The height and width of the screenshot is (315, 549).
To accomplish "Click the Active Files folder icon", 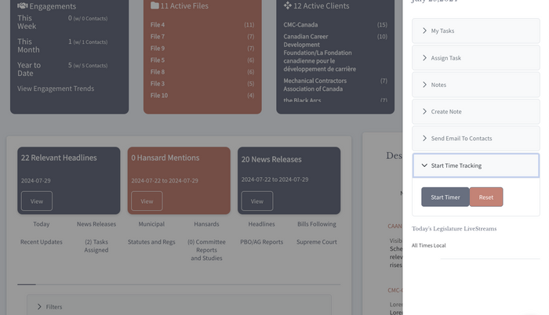I will [x=155, y=5].
